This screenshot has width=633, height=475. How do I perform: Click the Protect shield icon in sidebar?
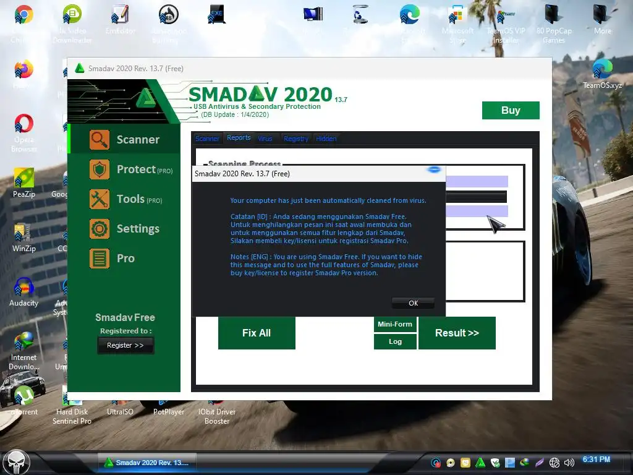[x=100, y=169]
